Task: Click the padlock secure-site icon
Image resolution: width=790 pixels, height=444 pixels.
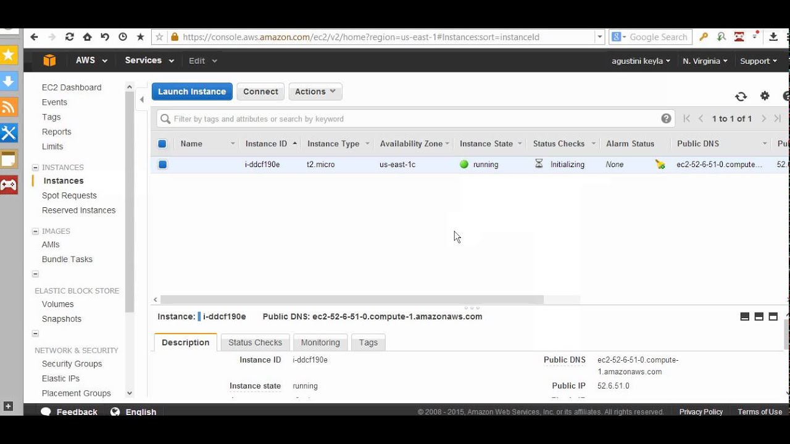Action: click(x=175, y=37)
